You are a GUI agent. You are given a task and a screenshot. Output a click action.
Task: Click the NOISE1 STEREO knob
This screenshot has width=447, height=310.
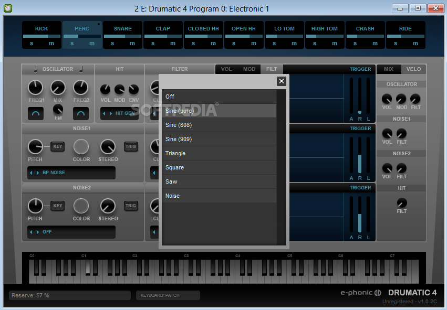(108, 146)
